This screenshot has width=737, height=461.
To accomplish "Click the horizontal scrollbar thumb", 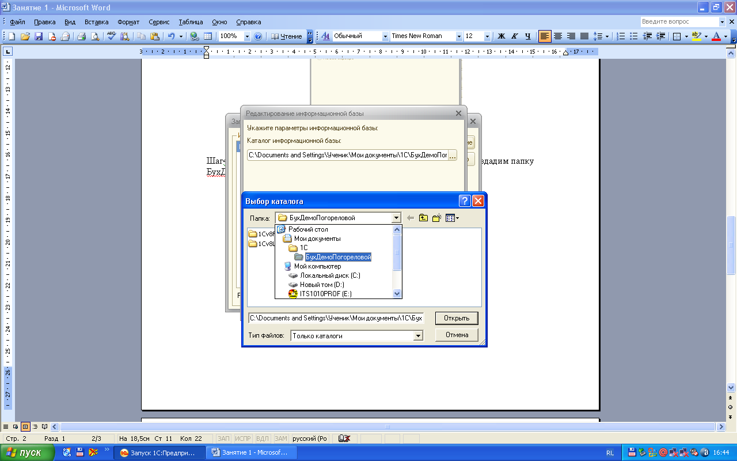I will click(x=387, y=427).
